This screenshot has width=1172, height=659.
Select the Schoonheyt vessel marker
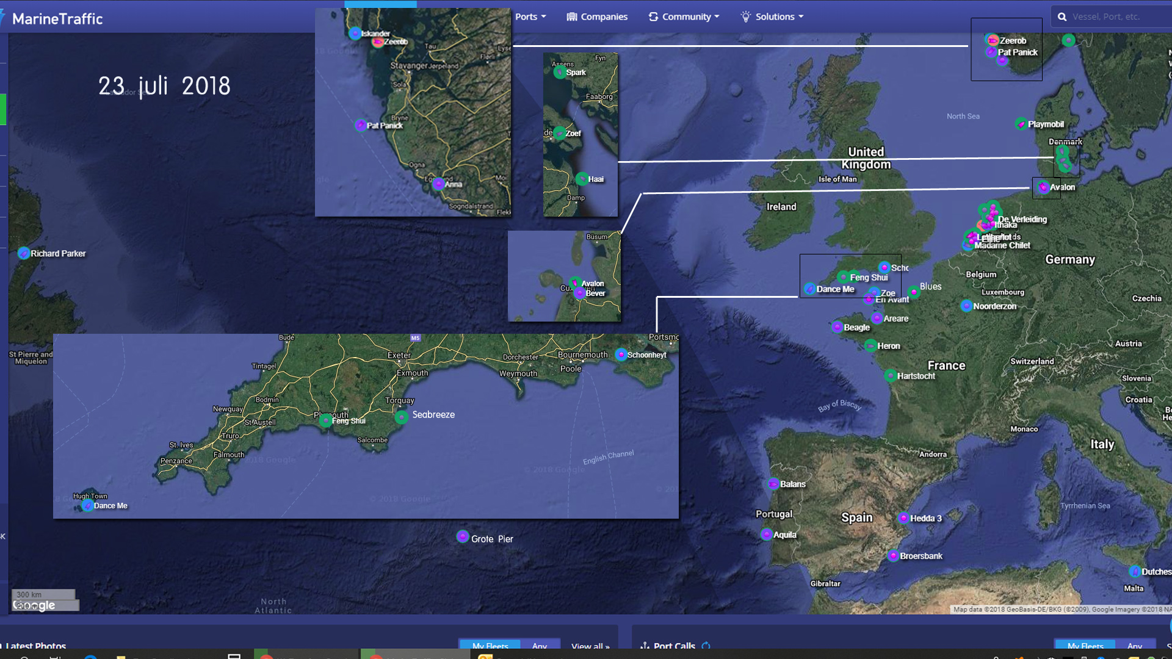click(621, 355)
